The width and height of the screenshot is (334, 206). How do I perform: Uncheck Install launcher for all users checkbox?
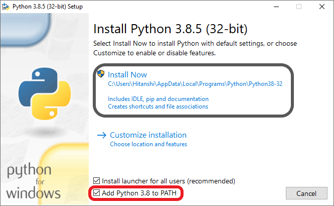(x=97, y=181)
